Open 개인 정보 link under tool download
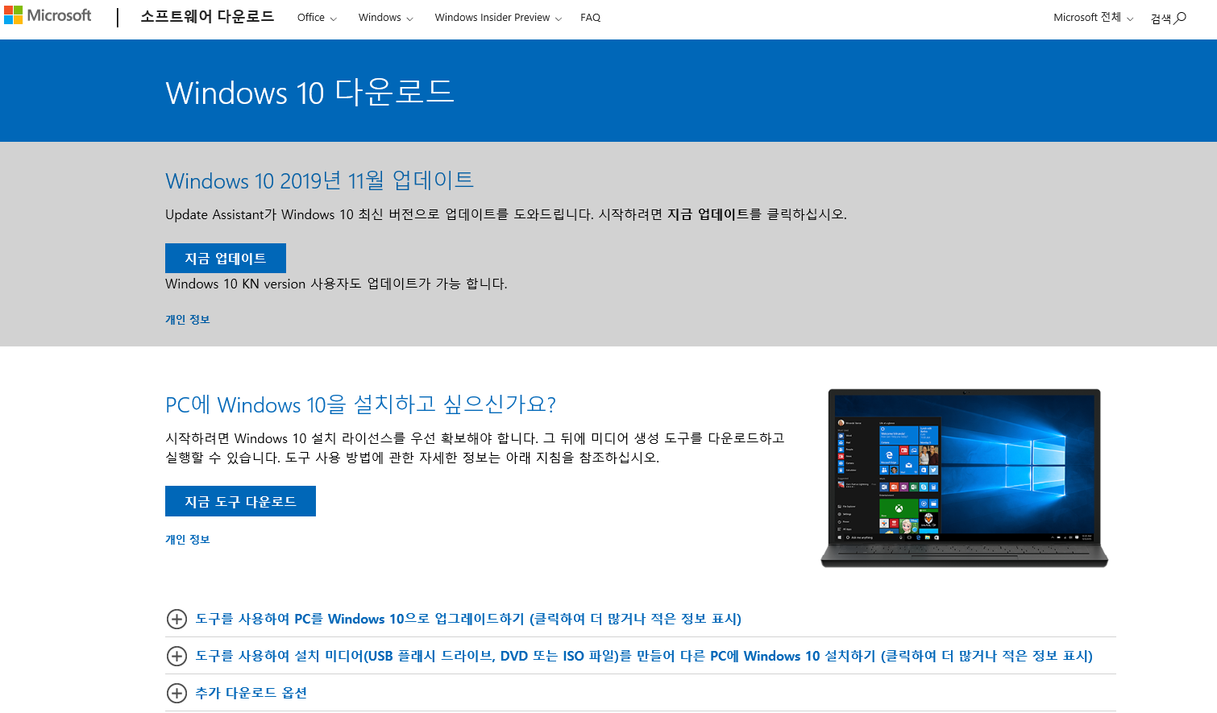This screenshot has width=1217, height=713. [x=188, y=540]
